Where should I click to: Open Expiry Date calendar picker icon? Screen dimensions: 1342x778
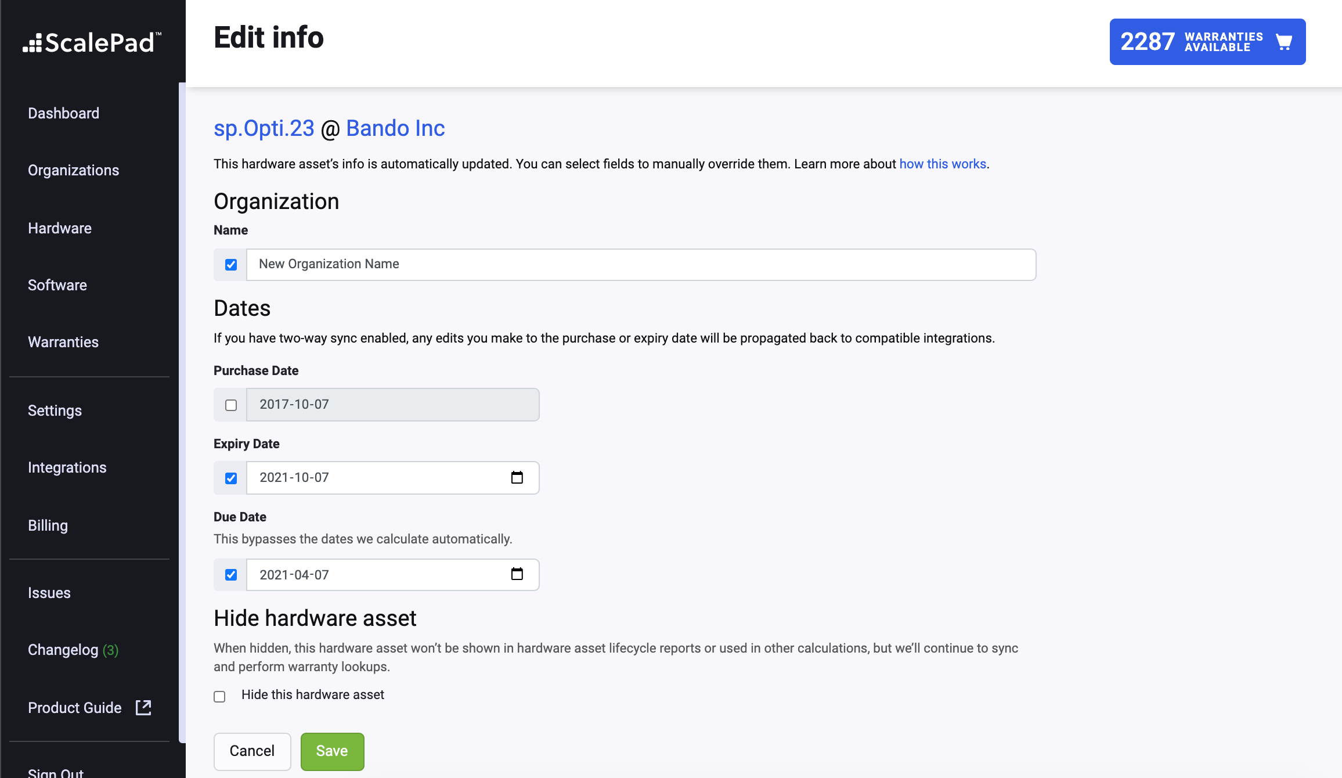517,477
